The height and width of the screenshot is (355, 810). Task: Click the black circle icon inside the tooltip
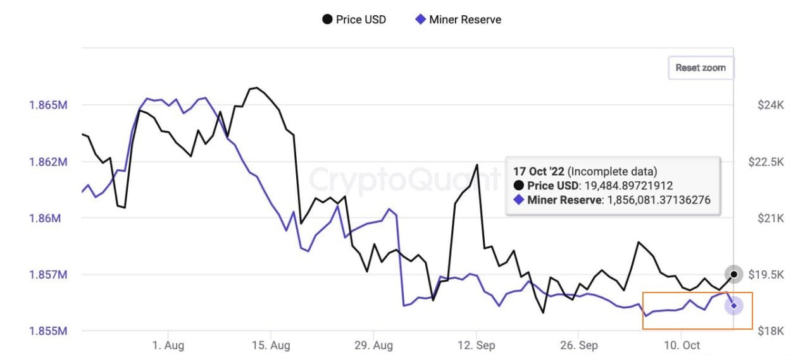(x=519, y=185)
